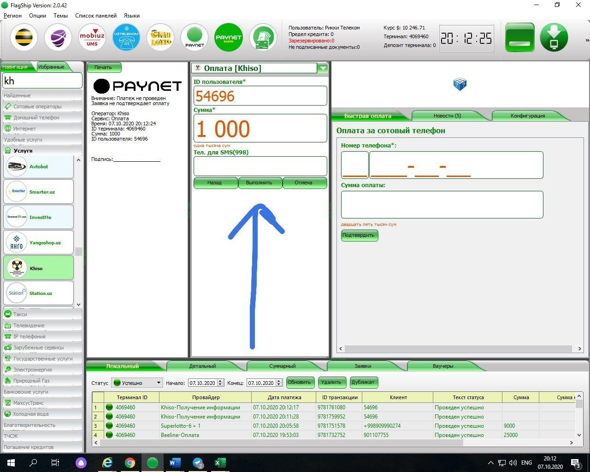Switch to the Новости (5) tab
This screenshot has height=472, width=590.
coord(447,116)
